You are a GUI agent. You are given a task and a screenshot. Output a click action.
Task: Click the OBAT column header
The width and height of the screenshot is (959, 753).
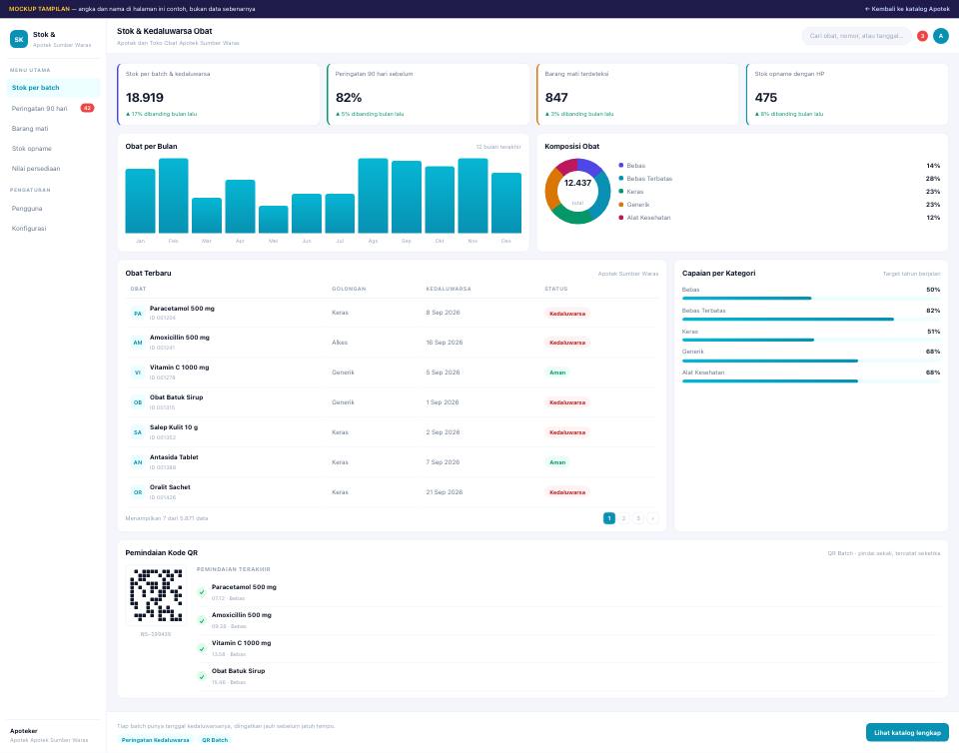click(x=138, y=289)
